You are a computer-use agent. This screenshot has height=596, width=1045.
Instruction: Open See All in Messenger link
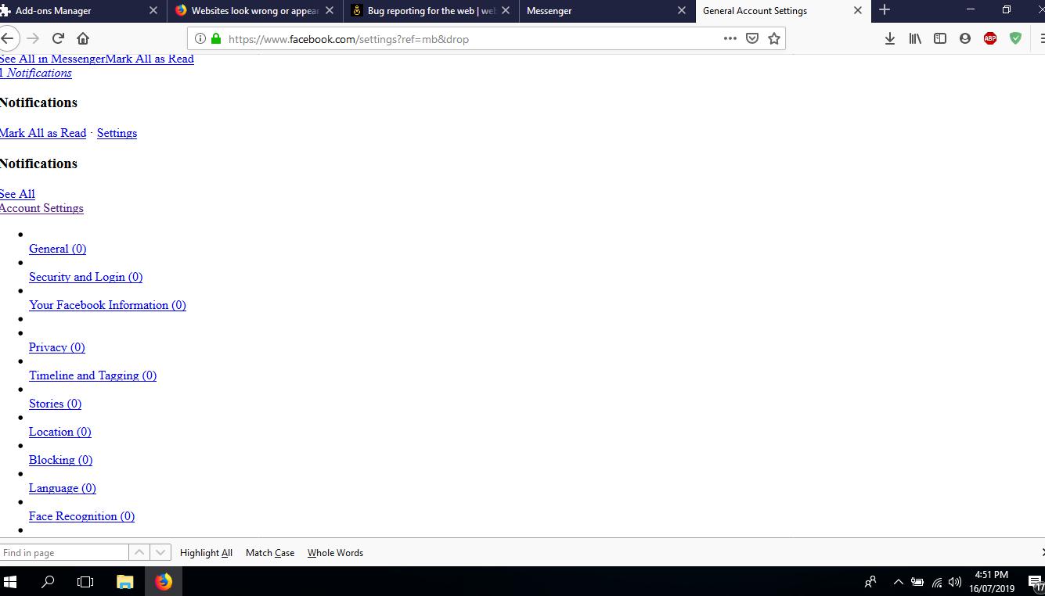click(52, 59)
